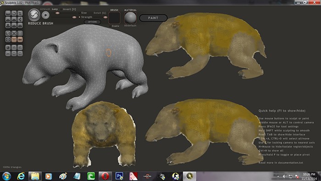Image resolution: width=321 pixels, height=181 pixels.
Task: Click the '00default' material name
Action: point(130,26)
